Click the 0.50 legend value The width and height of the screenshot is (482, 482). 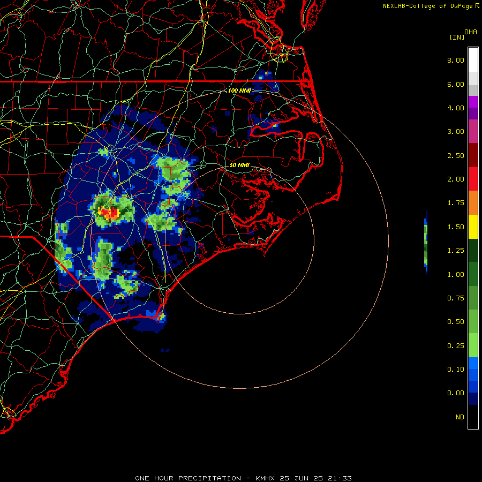click(456, 322)
